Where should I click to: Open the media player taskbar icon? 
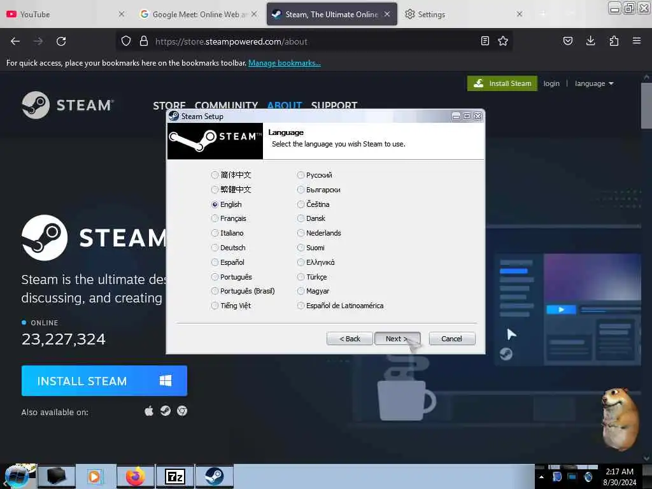click(94, 476)
